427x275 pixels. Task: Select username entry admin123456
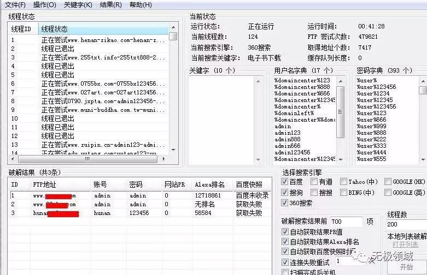coord(292,152)
